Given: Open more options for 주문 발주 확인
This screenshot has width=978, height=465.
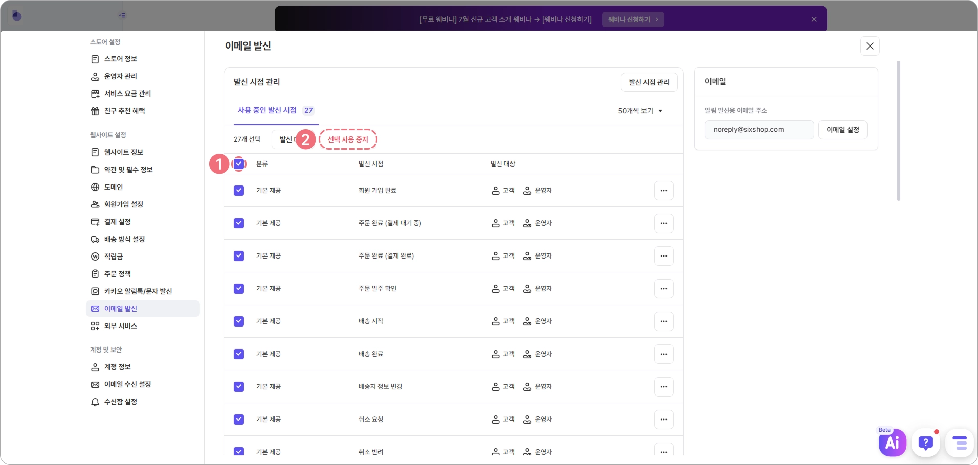Looking at the screenshot, I should coord(663,289).
